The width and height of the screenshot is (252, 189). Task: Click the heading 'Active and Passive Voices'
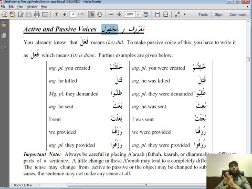pos(60,29)
